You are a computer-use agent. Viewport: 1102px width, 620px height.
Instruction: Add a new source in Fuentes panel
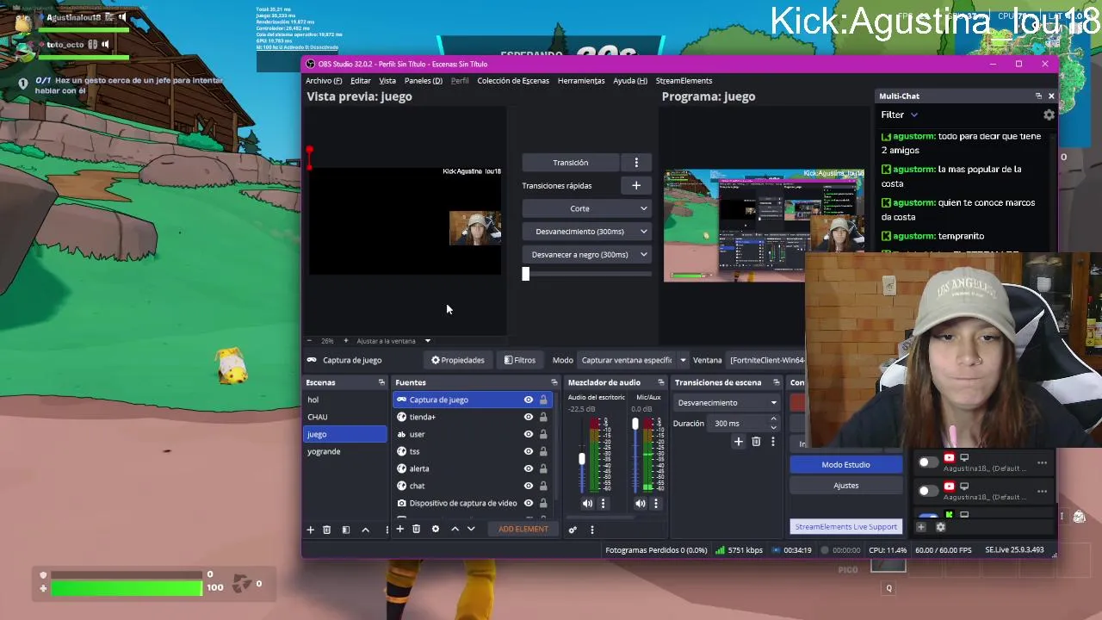pos(399,529)
